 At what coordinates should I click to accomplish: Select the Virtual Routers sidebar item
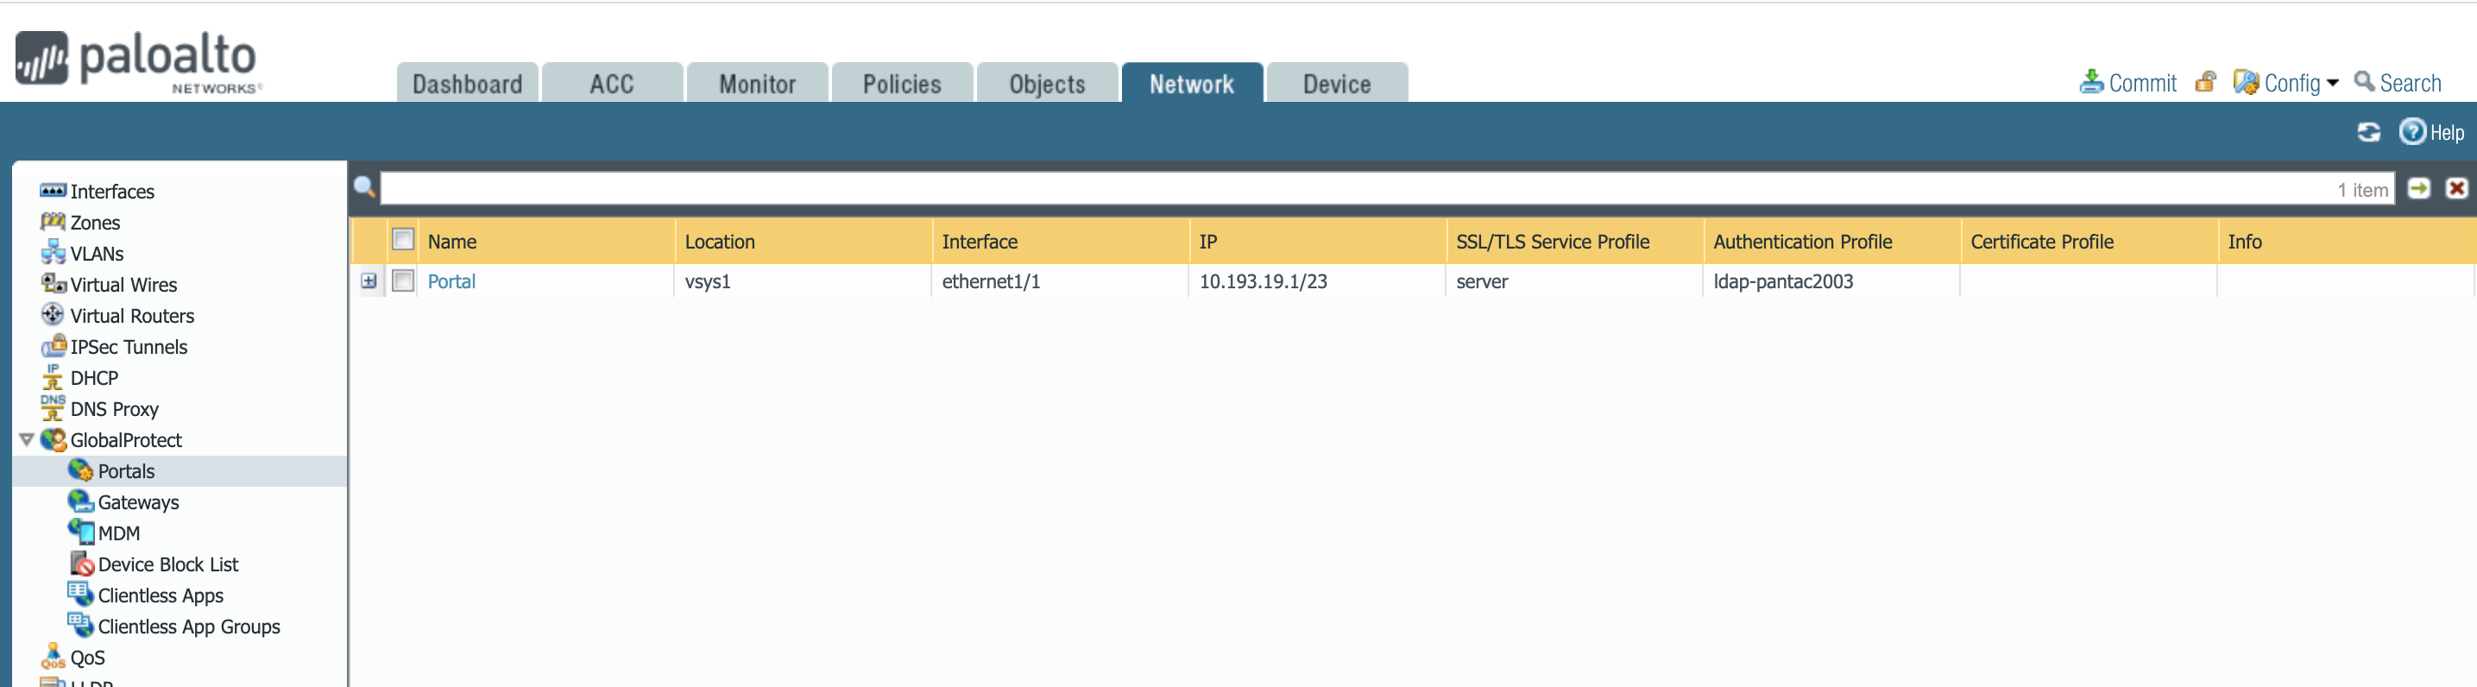point(132,316)
